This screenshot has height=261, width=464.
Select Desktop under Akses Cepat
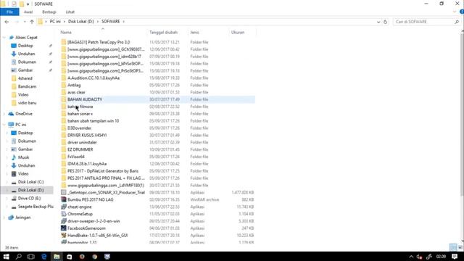[x=25, y=46]
